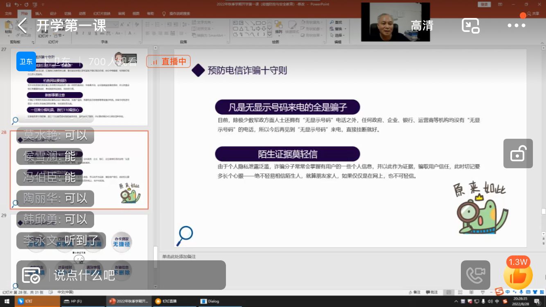
Task: Open the 审阅 ribbon tab
Action: pos(122,14)
